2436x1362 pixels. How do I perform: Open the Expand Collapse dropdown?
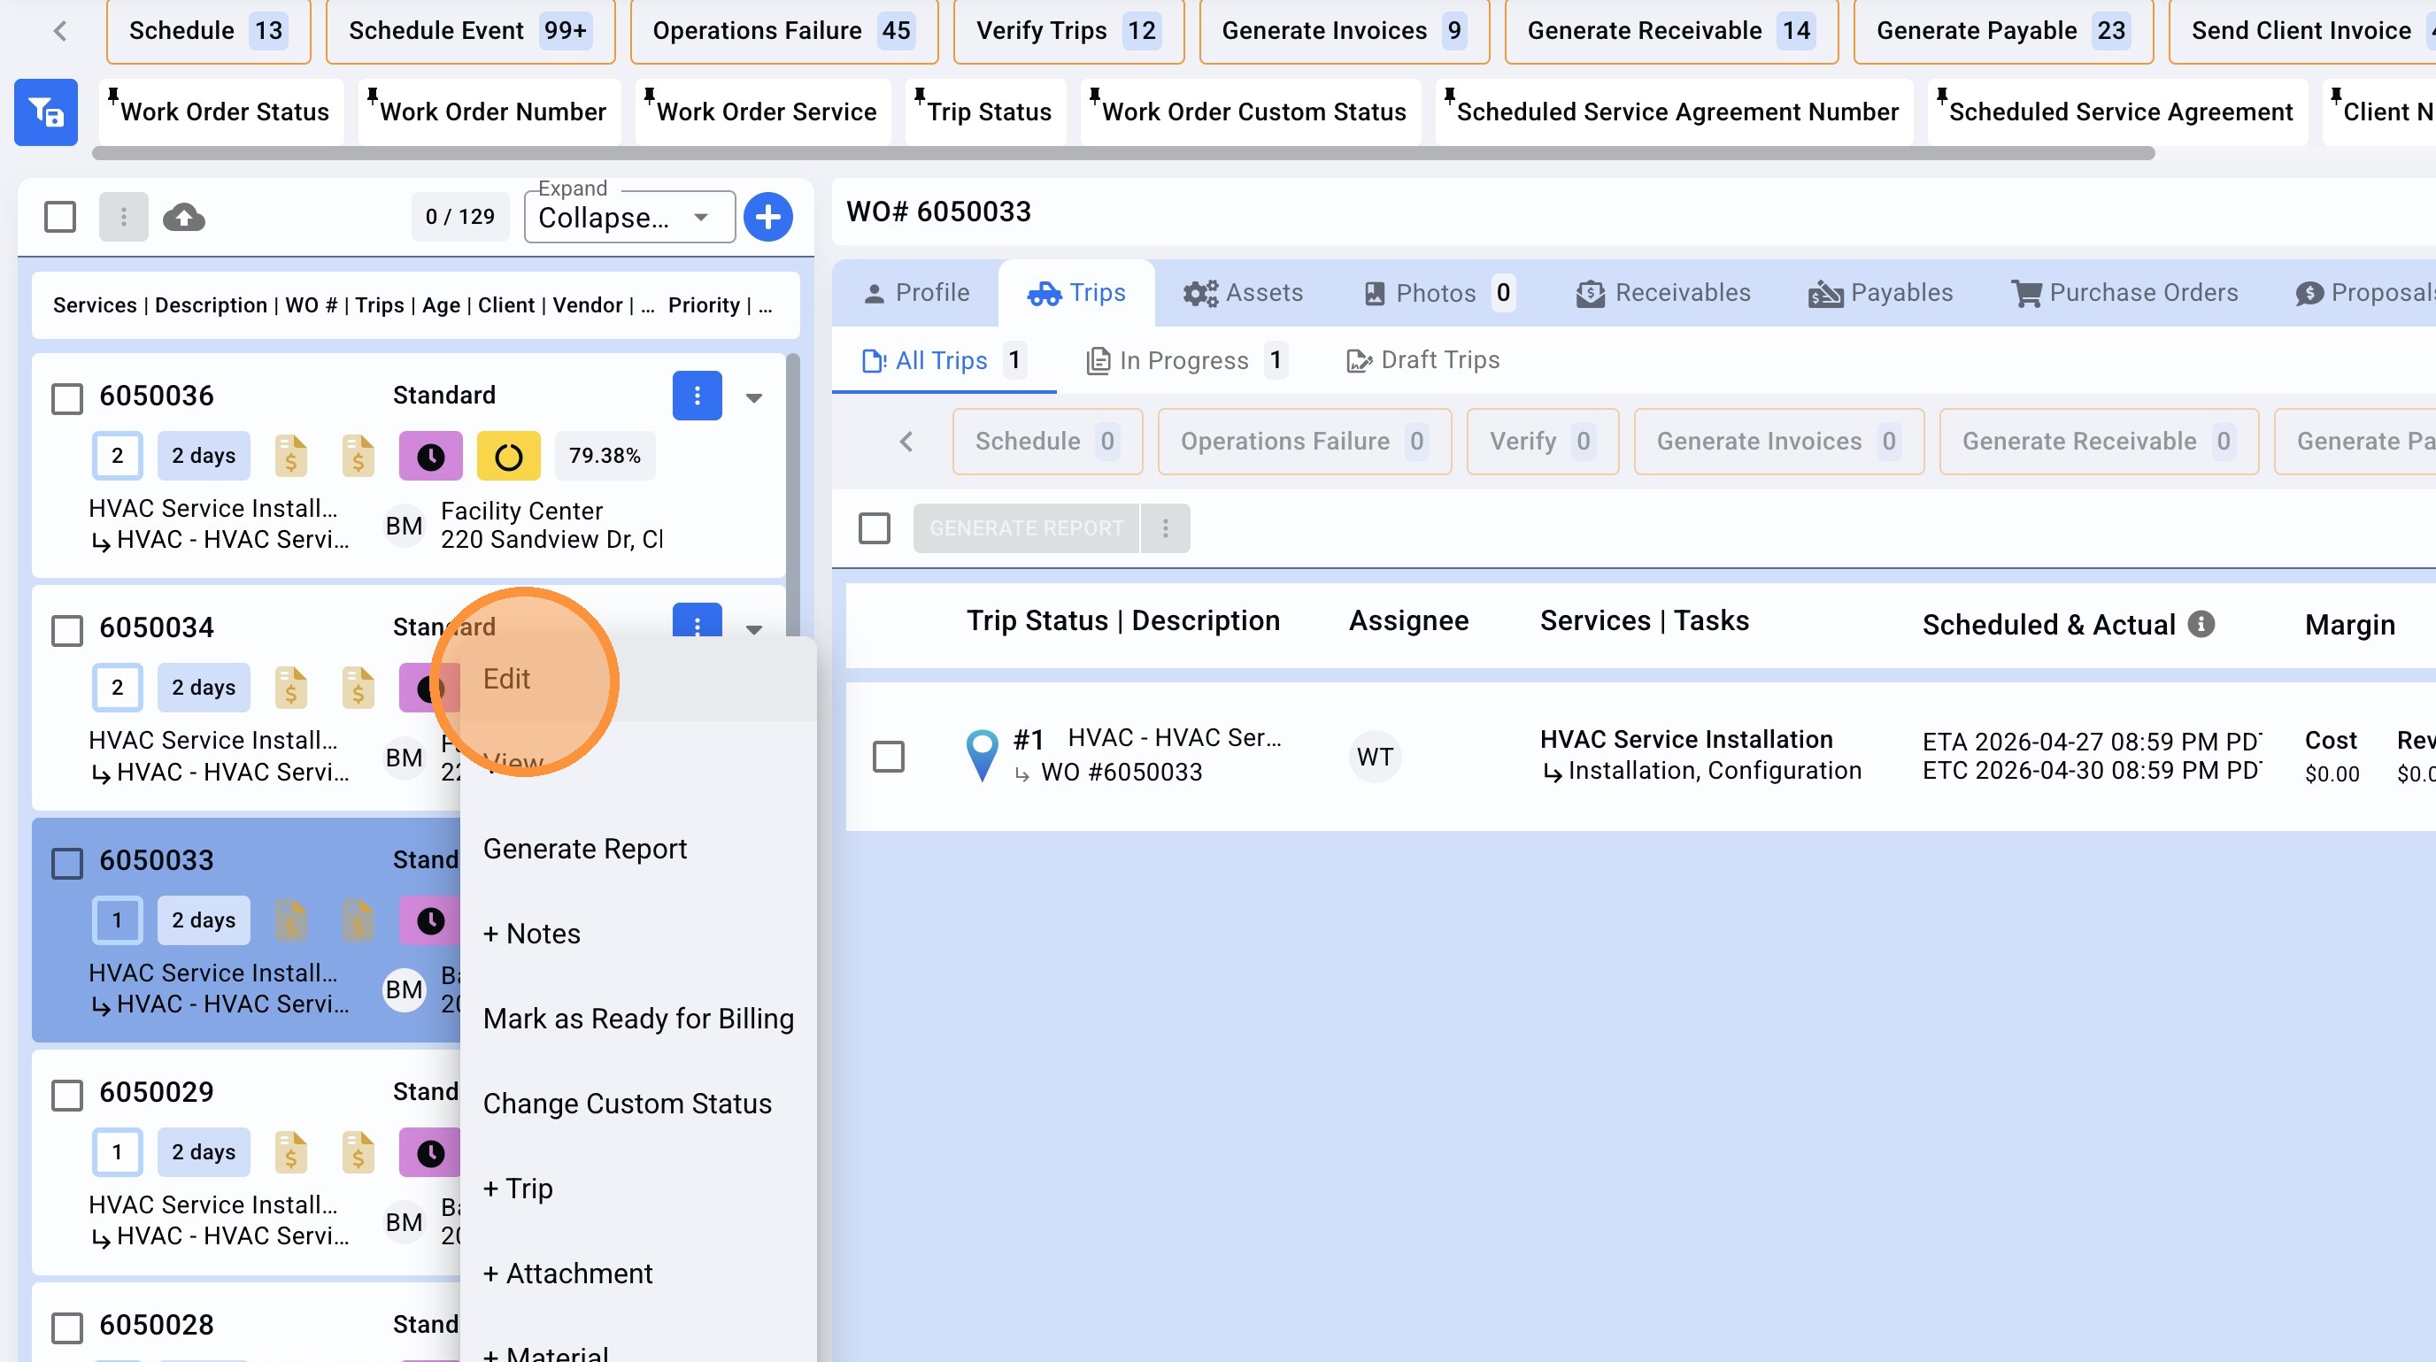pos(628,218)
